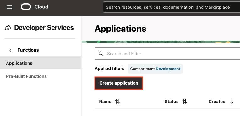Toggle Created column sort arrow

pyautogui.click(x=232, y=102)
